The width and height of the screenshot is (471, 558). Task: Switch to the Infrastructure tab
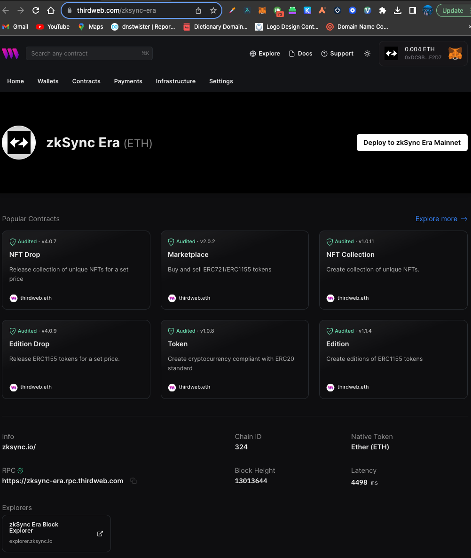(x=176, y=81)
